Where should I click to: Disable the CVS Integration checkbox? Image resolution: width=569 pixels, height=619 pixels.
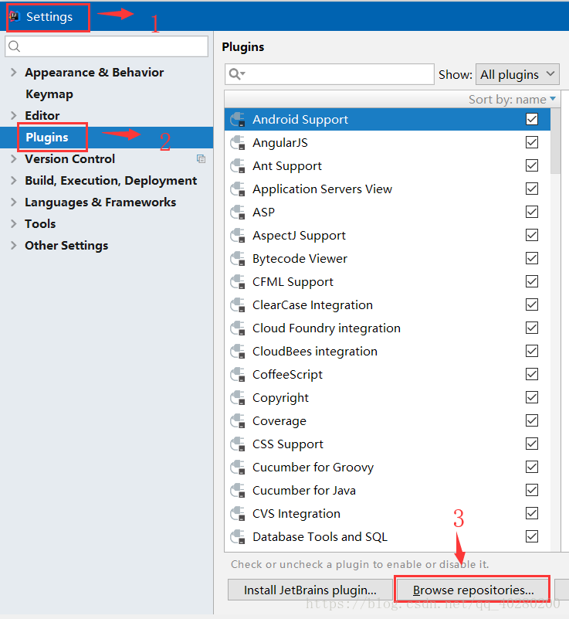(531, 513)
